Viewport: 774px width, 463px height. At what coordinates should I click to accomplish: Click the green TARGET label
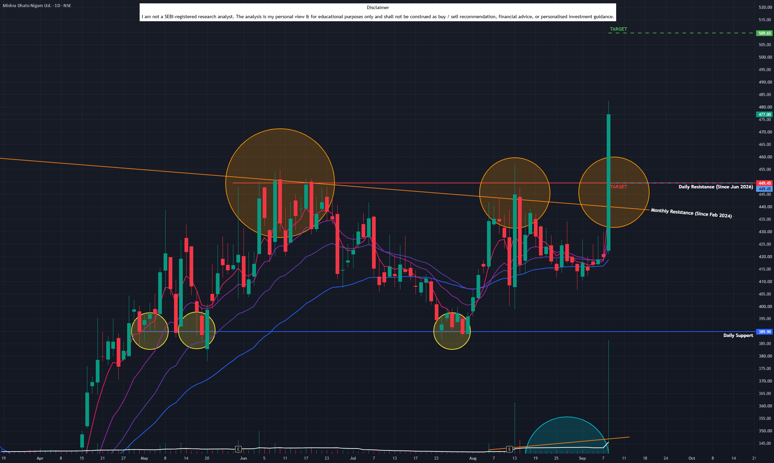click(618, 29)
